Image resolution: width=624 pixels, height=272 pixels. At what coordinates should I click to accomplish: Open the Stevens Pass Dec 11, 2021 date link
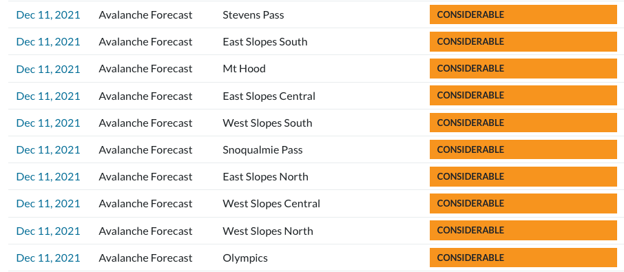tap(48, 14)
